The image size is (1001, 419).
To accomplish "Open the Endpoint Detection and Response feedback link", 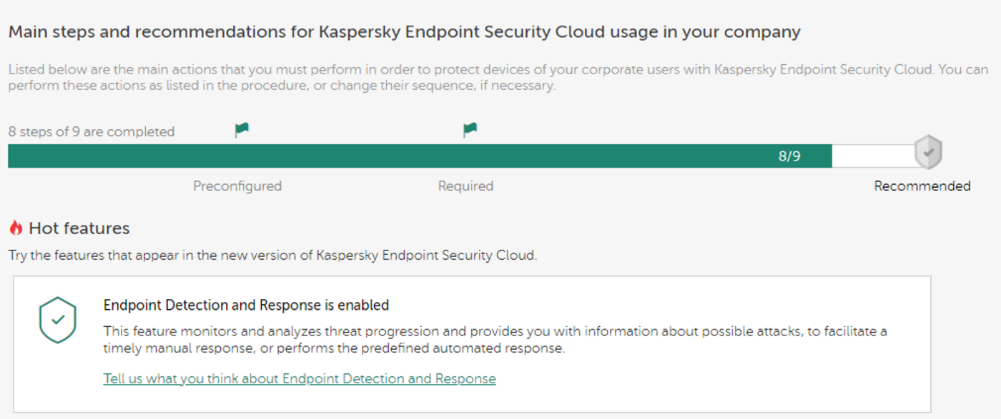I will tap(300, 378).
